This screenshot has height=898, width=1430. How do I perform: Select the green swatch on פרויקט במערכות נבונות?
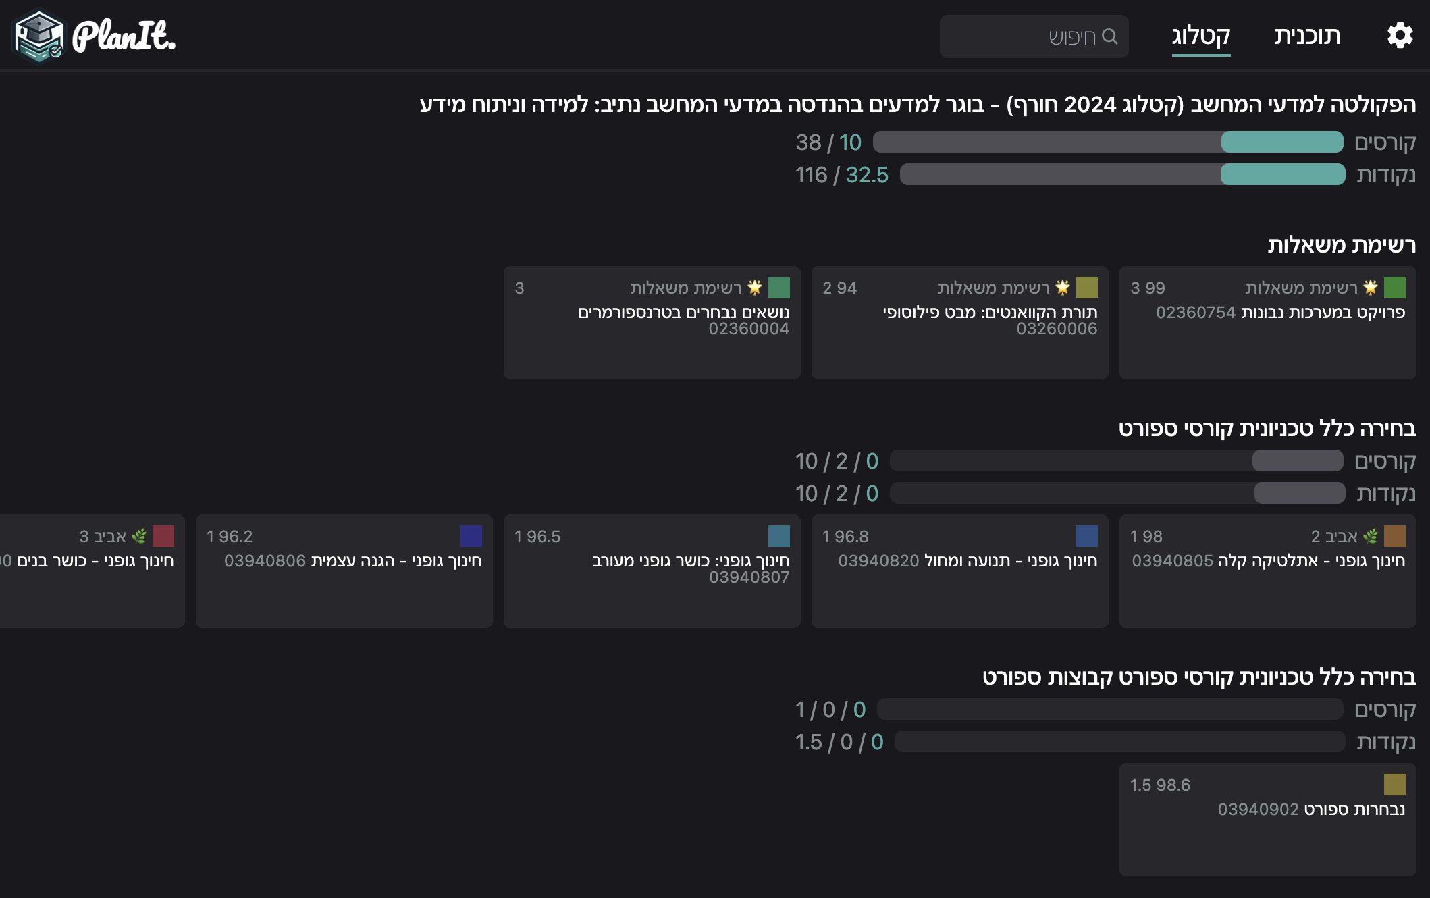(x=1394, y=288)
